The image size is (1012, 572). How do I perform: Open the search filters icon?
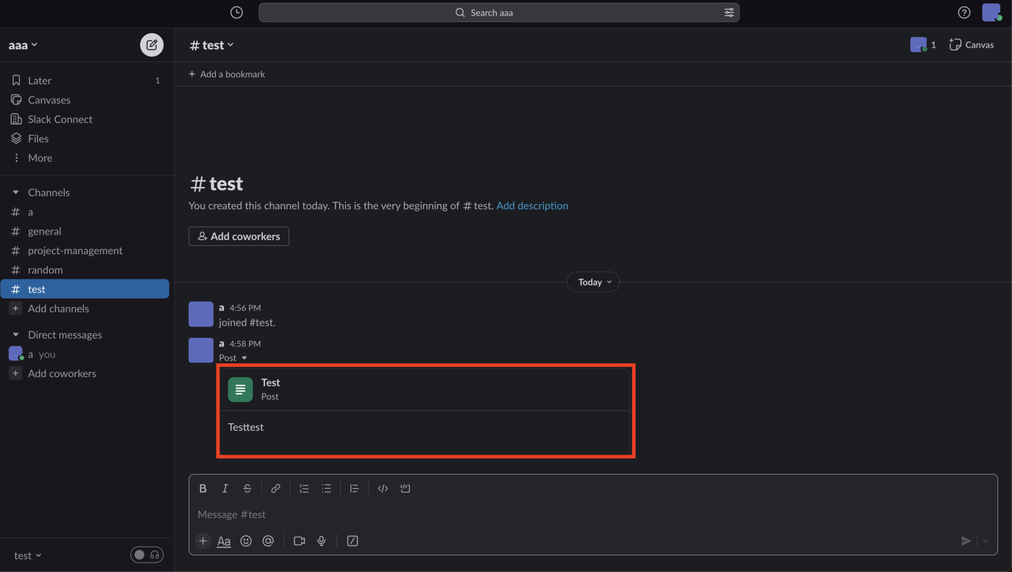pos(729,12)
